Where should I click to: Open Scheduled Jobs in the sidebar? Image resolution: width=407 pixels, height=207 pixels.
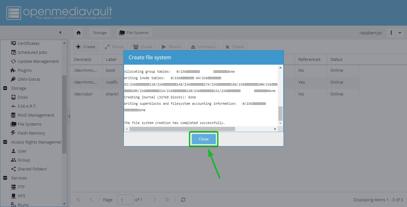32,52
